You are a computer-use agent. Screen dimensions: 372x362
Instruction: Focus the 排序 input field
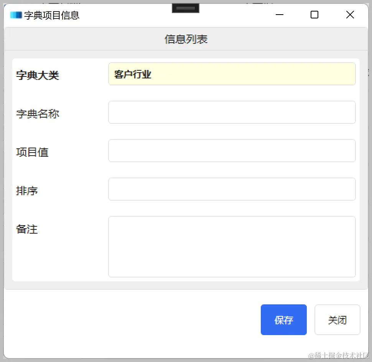[x=232, y=189]
